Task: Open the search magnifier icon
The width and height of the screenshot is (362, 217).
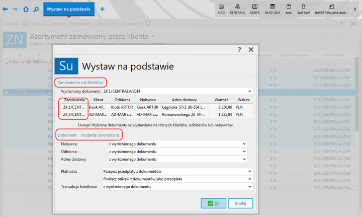Action: click(36, 10)
